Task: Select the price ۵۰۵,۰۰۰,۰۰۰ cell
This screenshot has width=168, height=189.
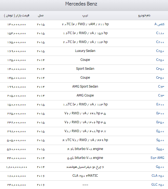Action: 17,141
